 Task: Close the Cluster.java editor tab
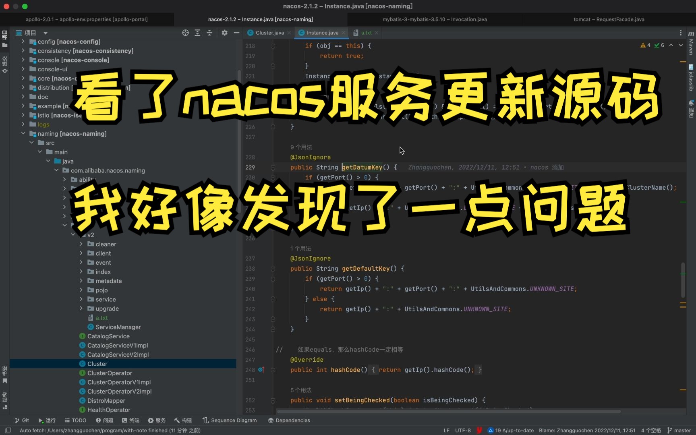(289, 33)
